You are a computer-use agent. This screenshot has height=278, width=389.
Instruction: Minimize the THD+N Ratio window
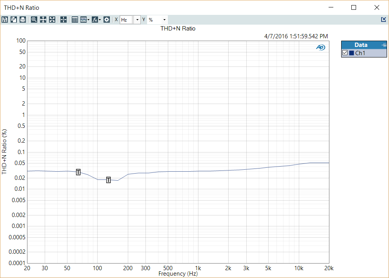(331, 7)
